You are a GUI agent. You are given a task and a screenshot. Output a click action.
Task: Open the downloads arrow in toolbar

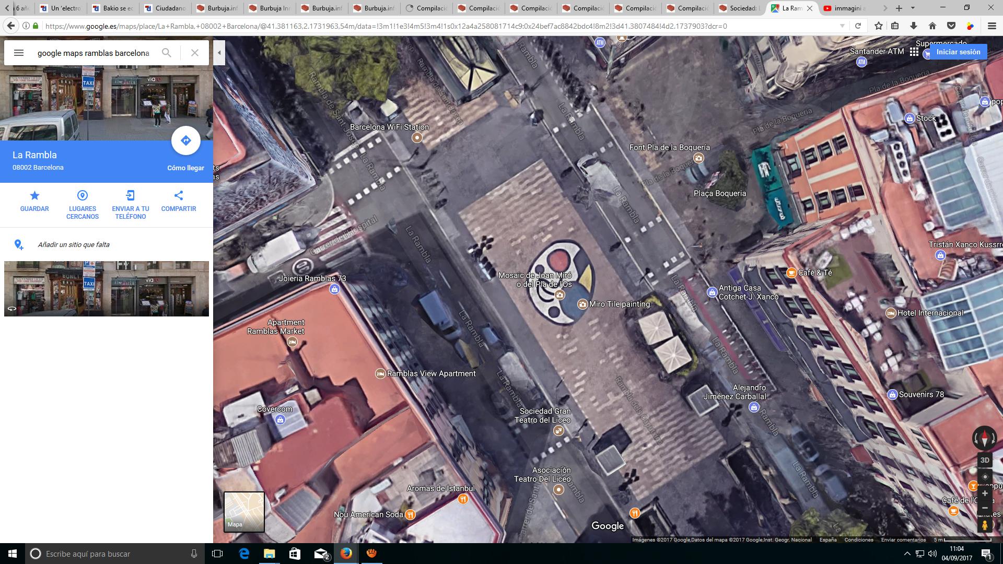point(914,26)
